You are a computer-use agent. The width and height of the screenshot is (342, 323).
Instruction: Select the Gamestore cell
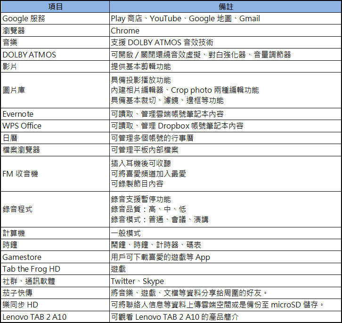[x=55, y=257]
